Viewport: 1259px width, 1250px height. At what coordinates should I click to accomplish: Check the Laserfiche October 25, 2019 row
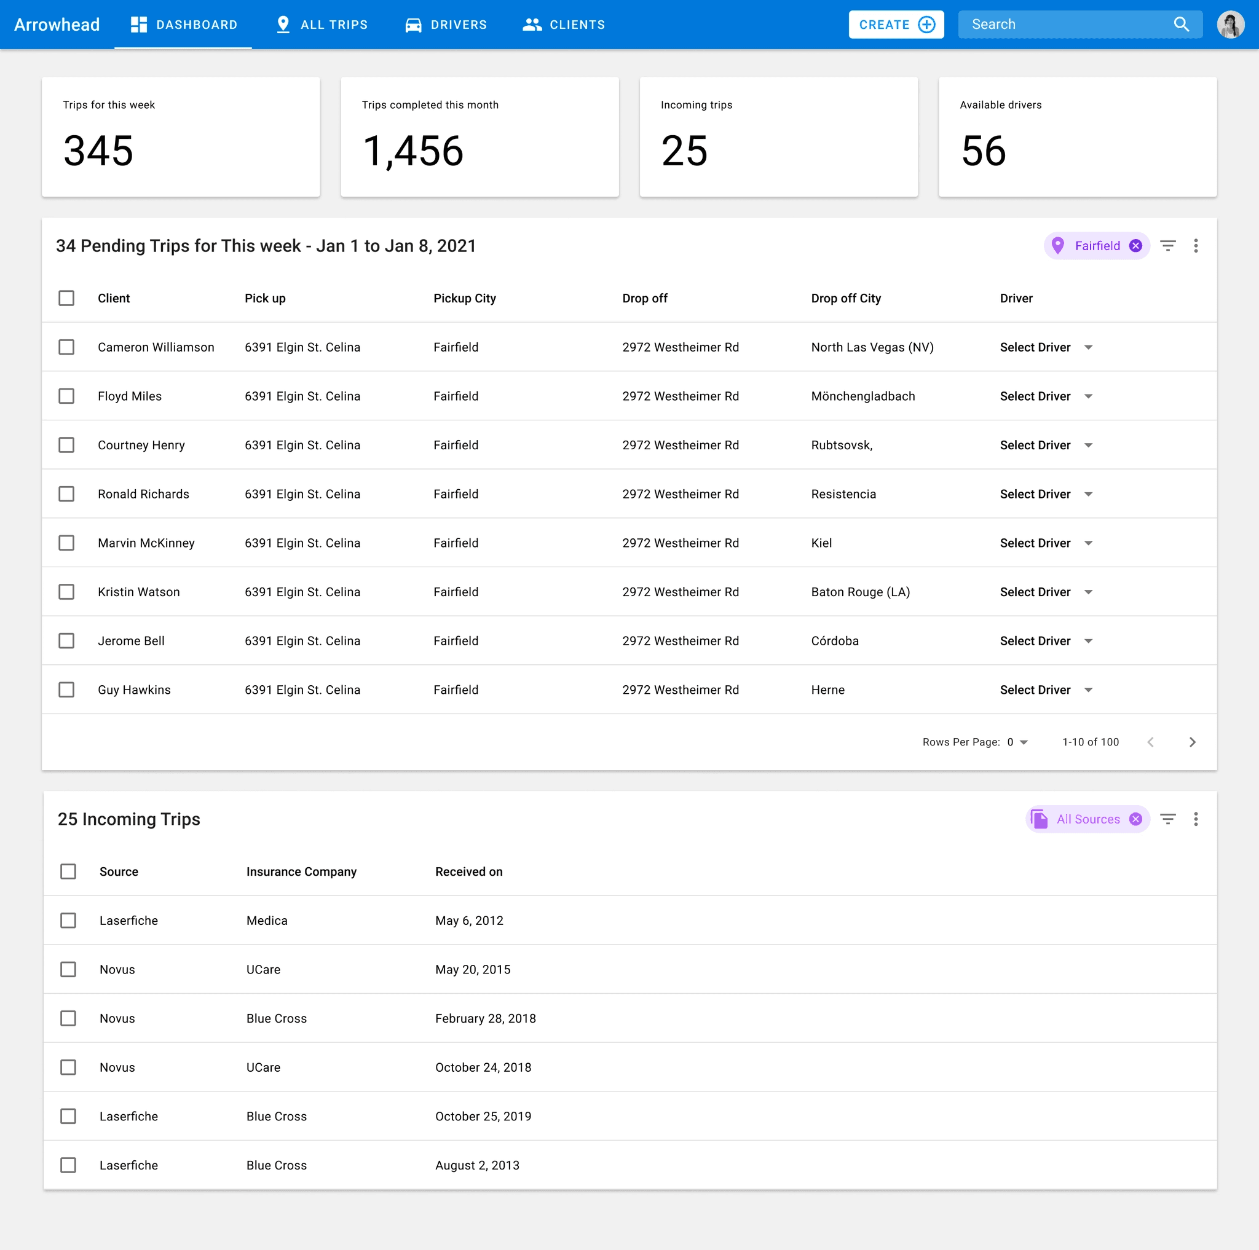[x=68, y=1116]
